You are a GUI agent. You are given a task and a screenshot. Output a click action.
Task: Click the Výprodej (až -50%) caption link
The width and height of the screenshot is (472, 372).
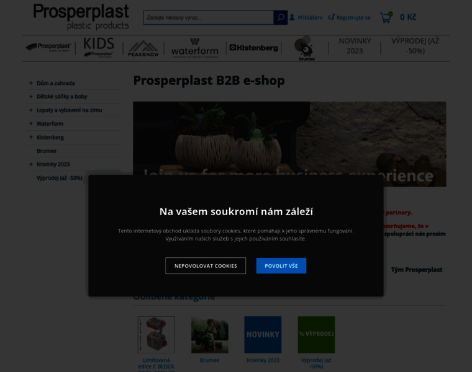(316, 363)
